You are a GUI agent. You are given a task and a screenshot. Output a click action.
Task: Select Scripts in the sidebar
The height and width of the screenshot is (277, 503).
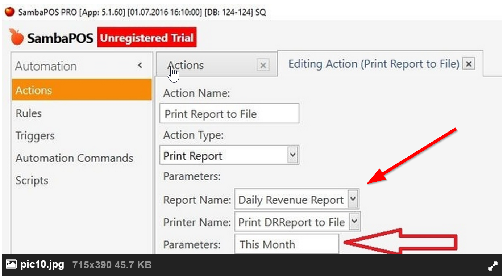pos(32,180)
